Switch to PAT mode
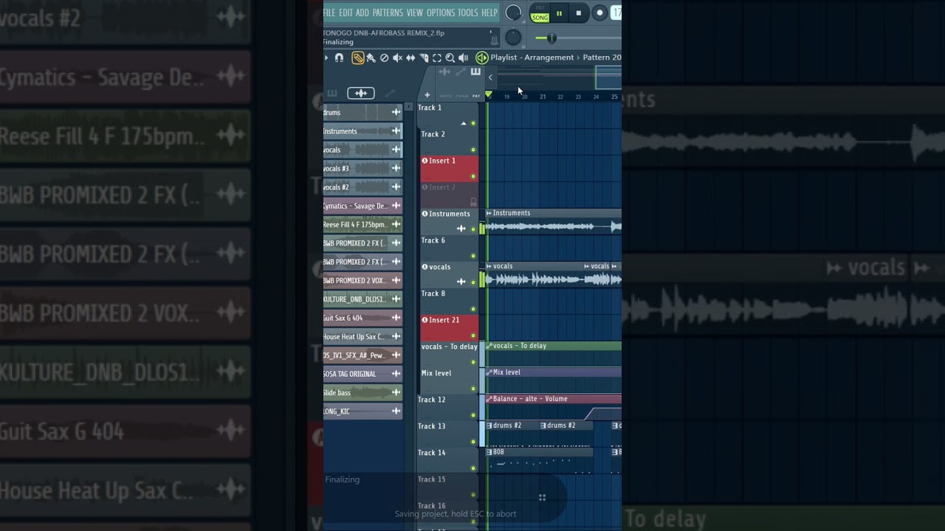The height and width of the screenshot is (531, 945). (540, 9)
